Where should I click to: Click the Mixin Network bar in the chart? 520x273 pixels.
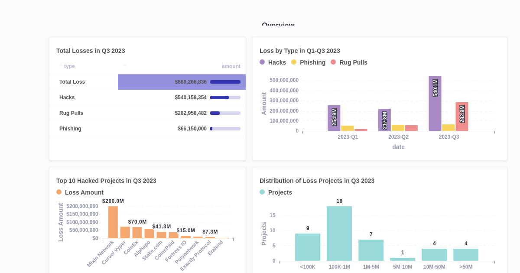pos(112,221)
